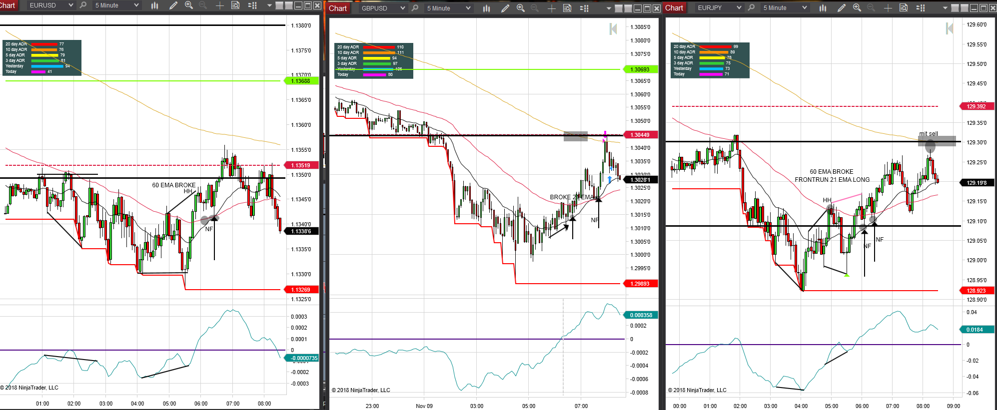Select the green 1.30693 price marker

pos(641,69)
